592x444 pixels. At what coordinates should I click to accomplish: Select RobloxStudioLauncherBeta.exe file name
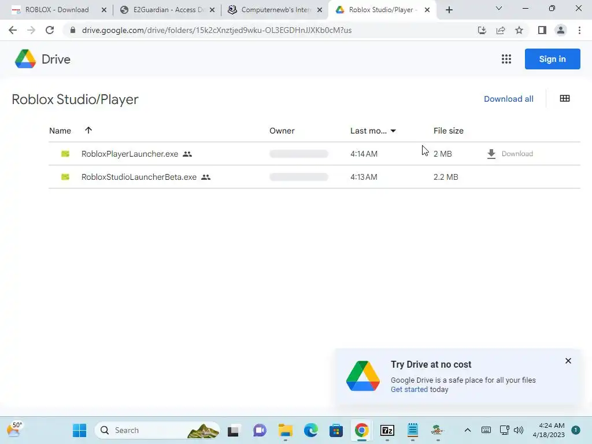139,177
